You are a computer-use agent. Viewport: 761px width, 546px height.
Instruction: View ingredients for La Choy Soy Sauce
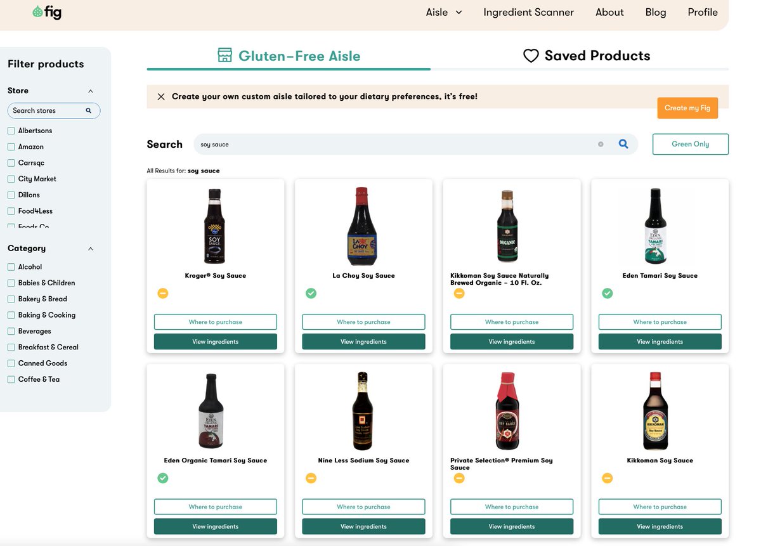pos(363,342)
